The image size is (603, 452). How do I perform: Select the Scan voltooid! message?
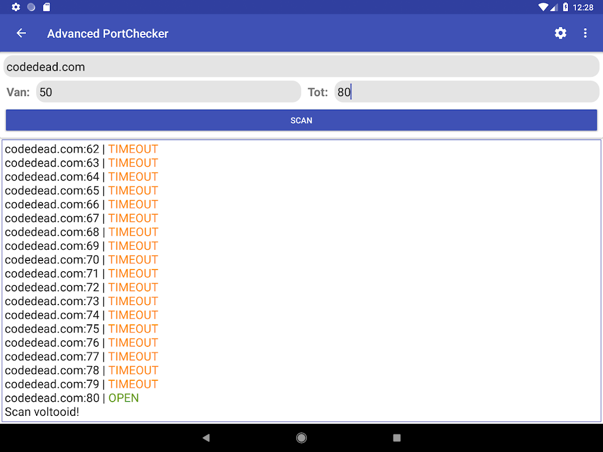[42, 412]
